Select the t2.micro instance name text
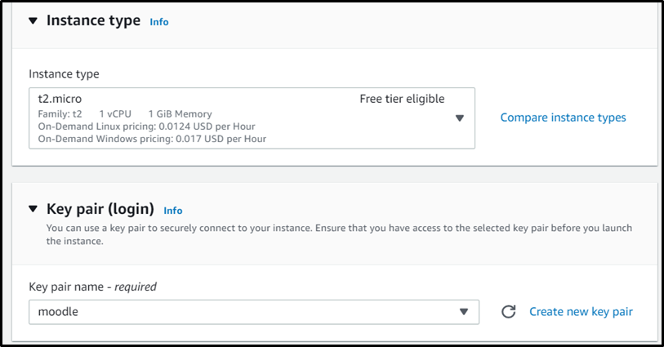 [60, 99]
